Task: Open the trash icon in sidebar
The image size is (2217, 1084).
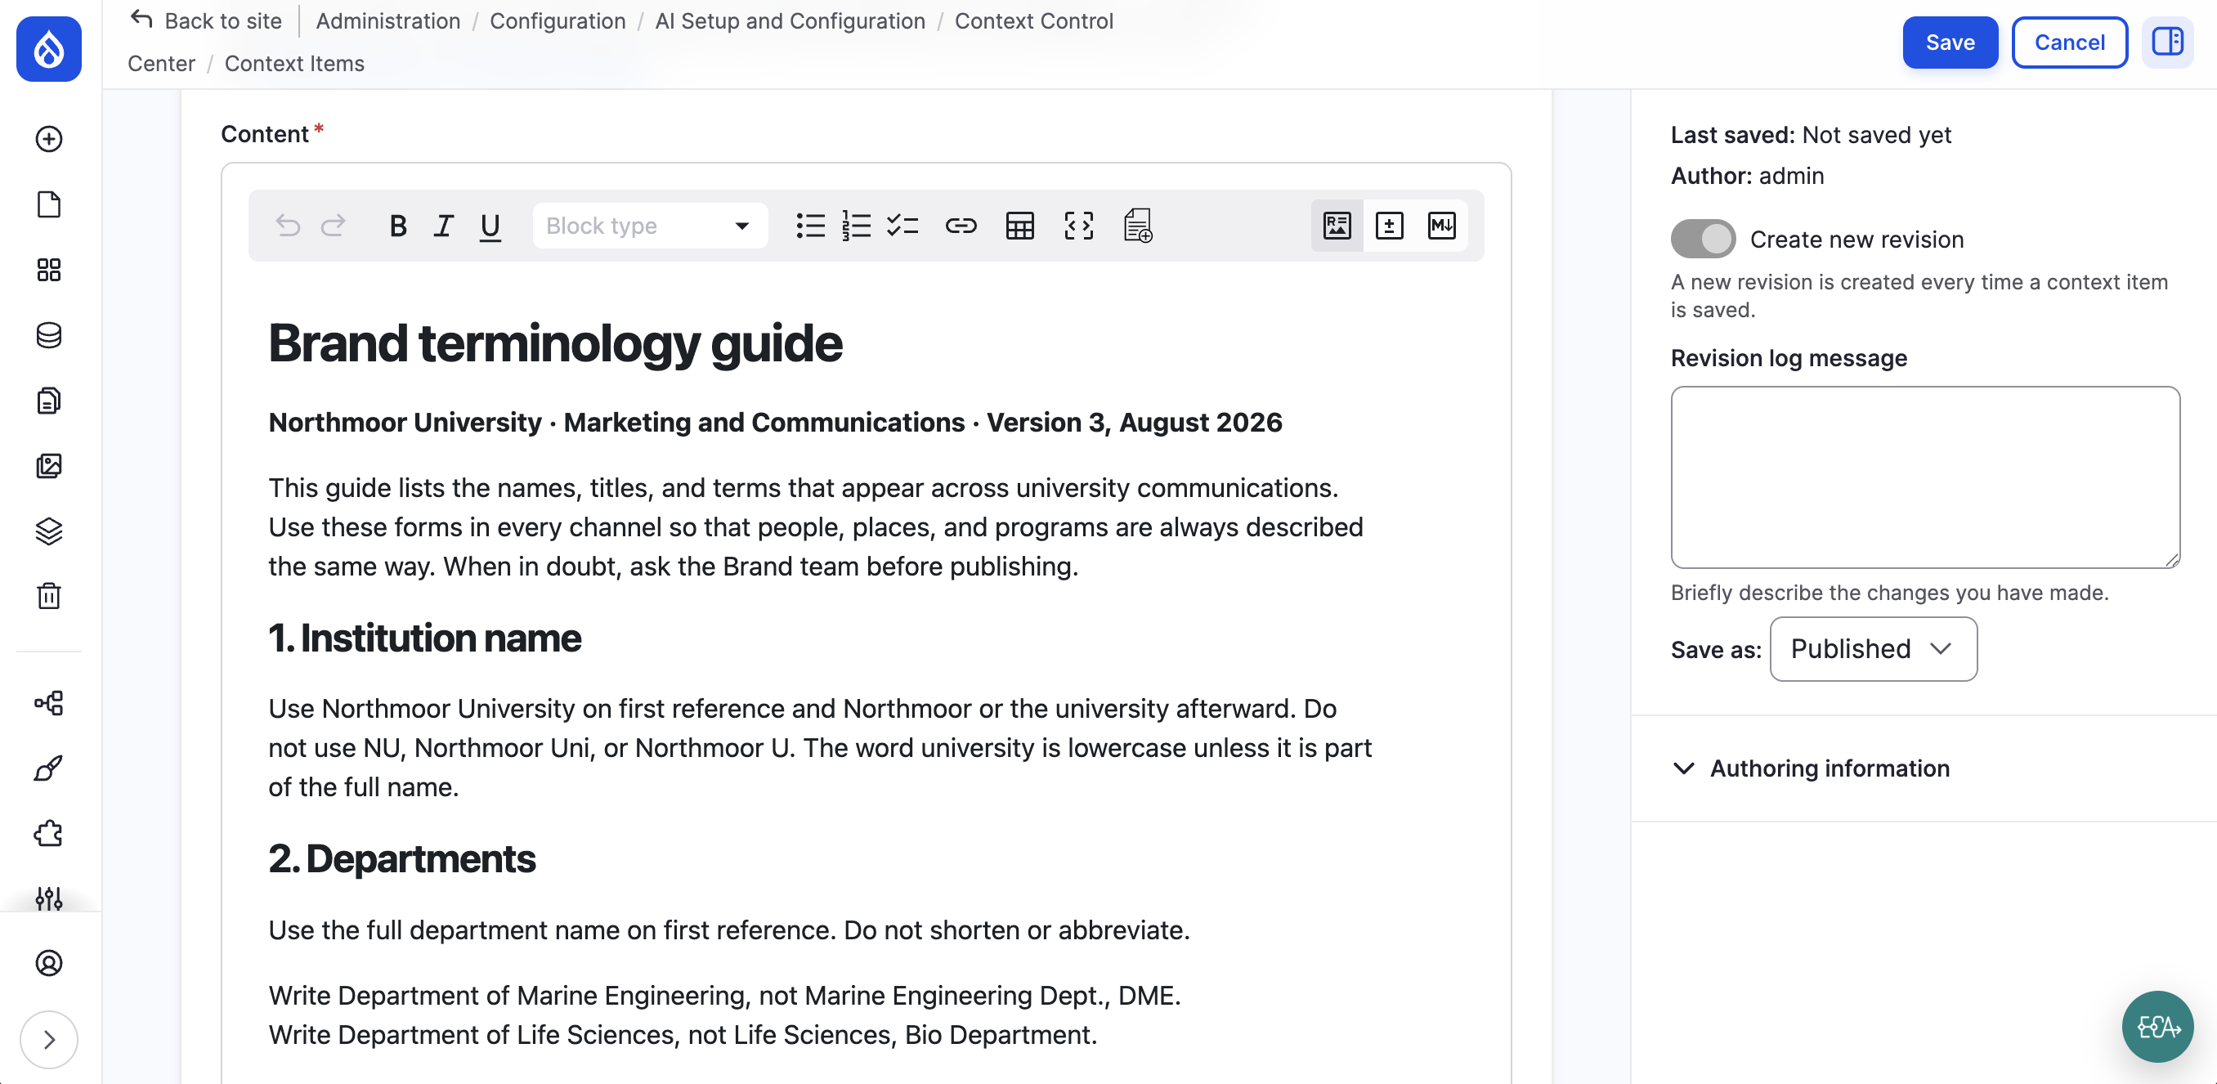Action: 49,595
